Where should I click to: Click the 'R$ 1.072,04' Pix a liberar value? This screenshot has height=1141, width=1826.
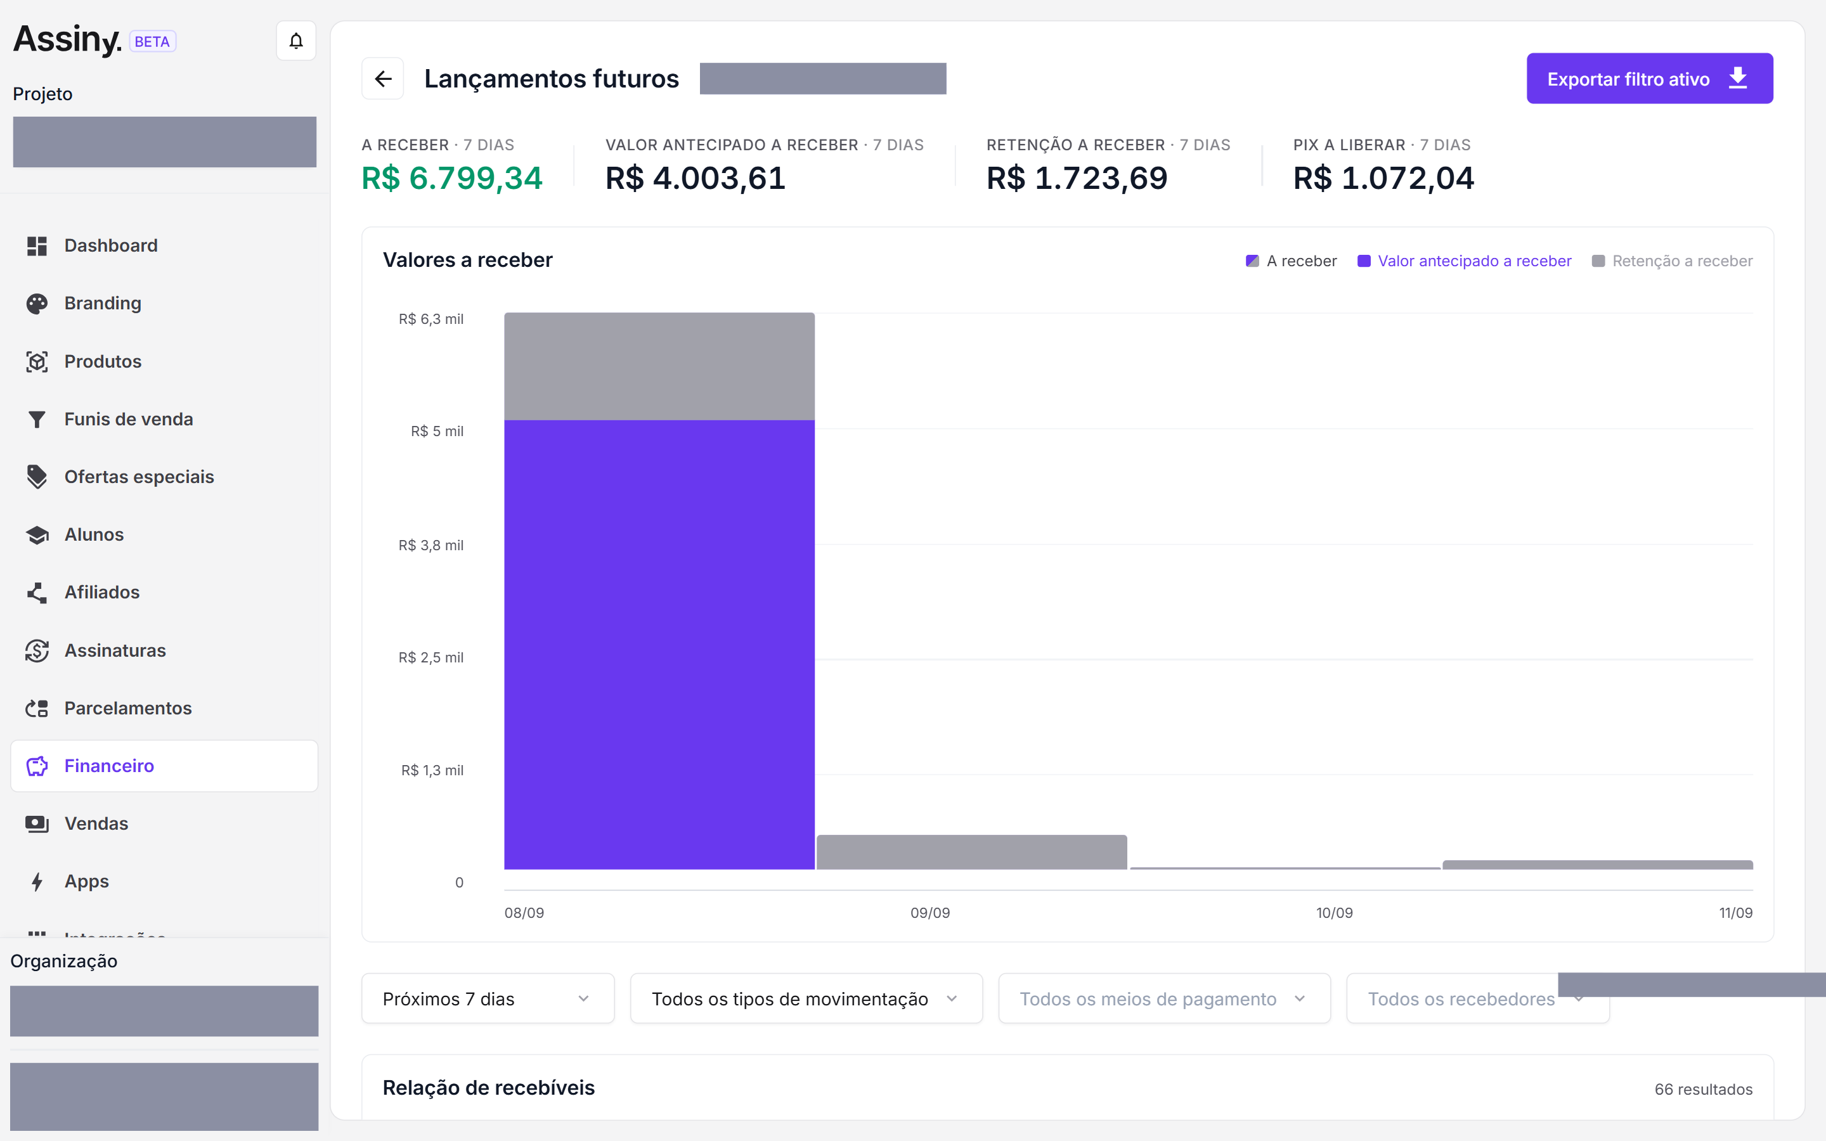[1384, 178]
